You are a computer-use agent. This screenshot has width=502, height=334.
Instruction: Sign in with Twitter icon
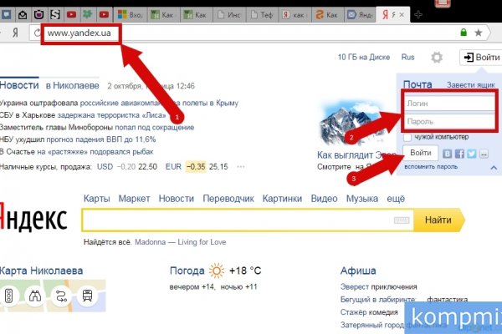[x=471, y=154]
